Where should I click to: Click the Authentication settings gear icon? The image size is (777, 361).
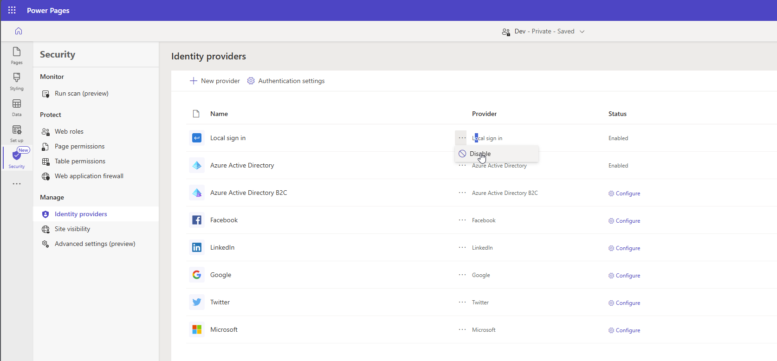pyautogui.click(x=251, y=81)
